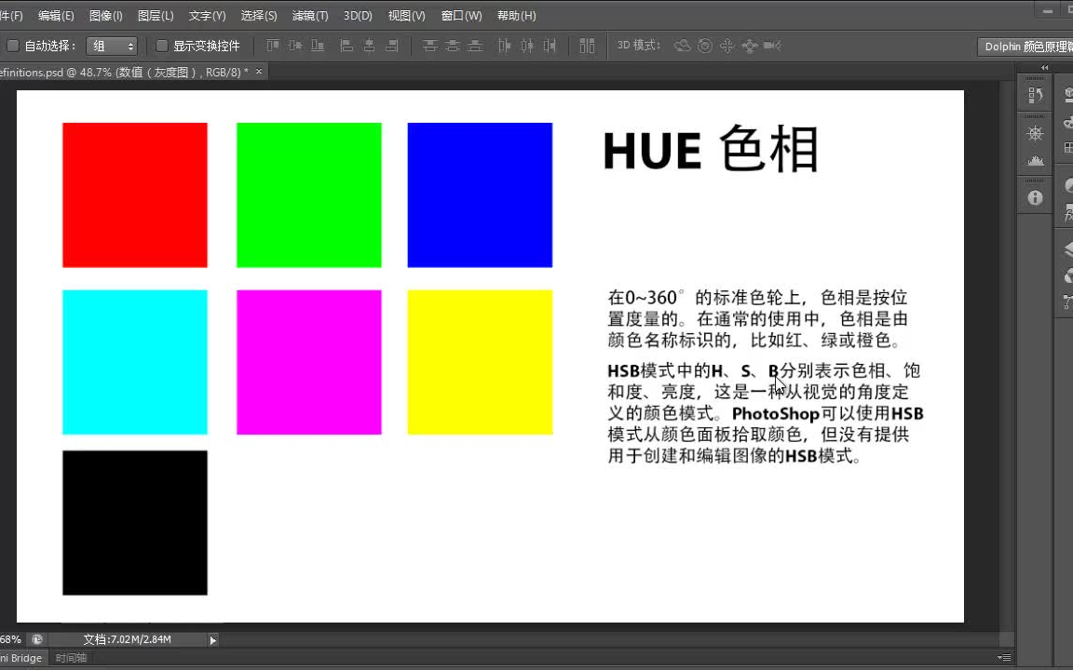The image size is (1073, 670).
Task: Open the 时间轴 panel button
Action: pyautogui.click(x=72, y=658)
